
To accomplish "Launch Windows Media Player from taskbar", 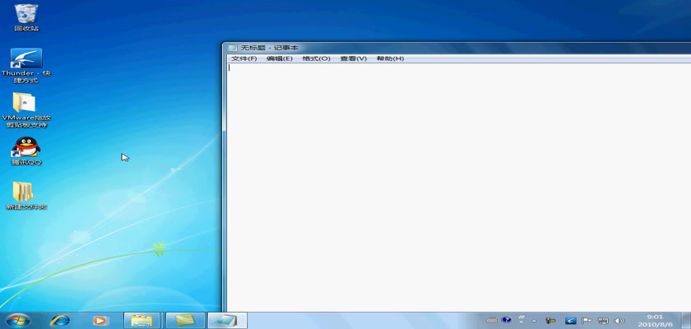I will (x=100, y=320).
